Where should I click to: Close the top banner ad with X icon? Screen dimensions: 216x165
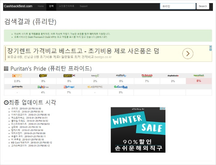click(210, 47)
